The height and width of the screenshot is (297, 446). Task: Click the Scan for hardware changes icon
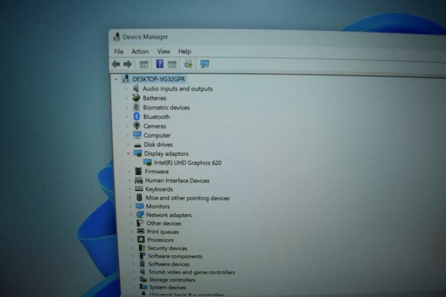pyautogui.click(x=205, y=64)
